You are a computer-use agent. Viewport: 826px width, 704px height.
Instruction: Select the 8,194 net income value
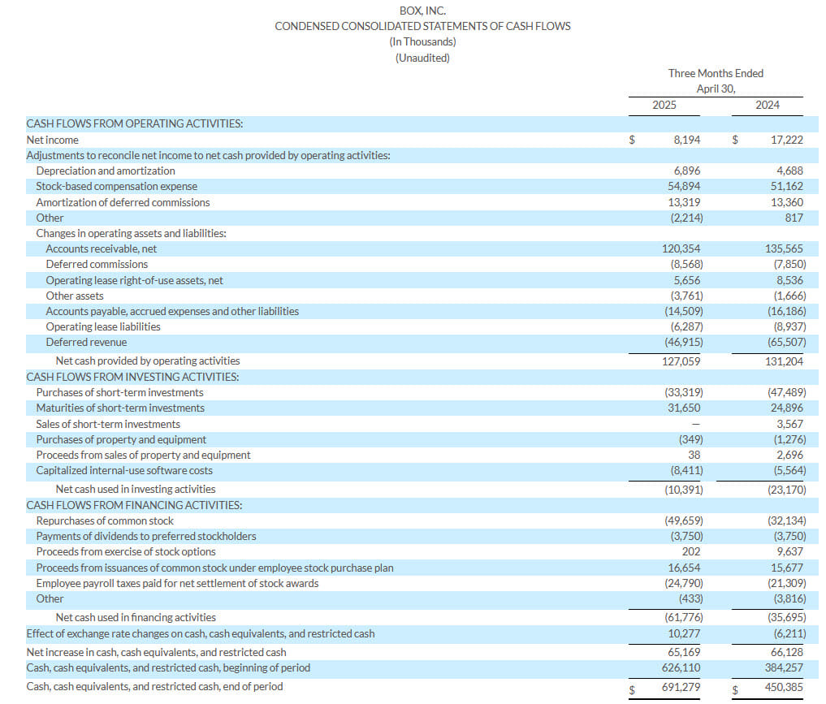point(687,140)
